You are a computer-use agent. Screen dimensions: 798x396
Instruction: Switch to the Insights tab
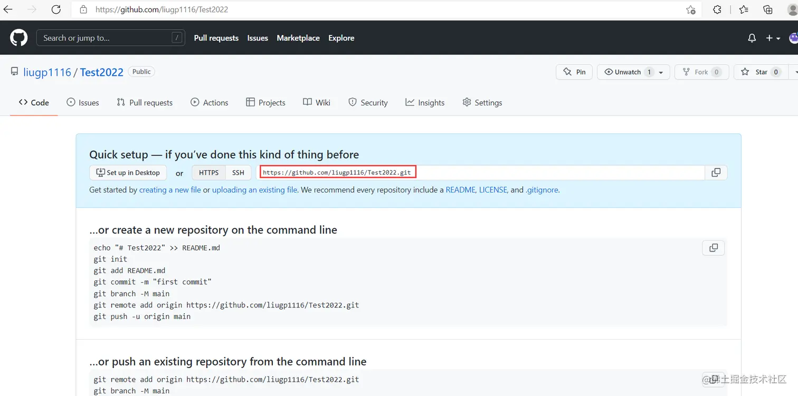425,102
